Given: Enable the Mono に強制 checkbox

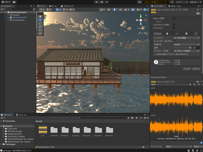Looking at the screenshot, I should tap(174, 18).
